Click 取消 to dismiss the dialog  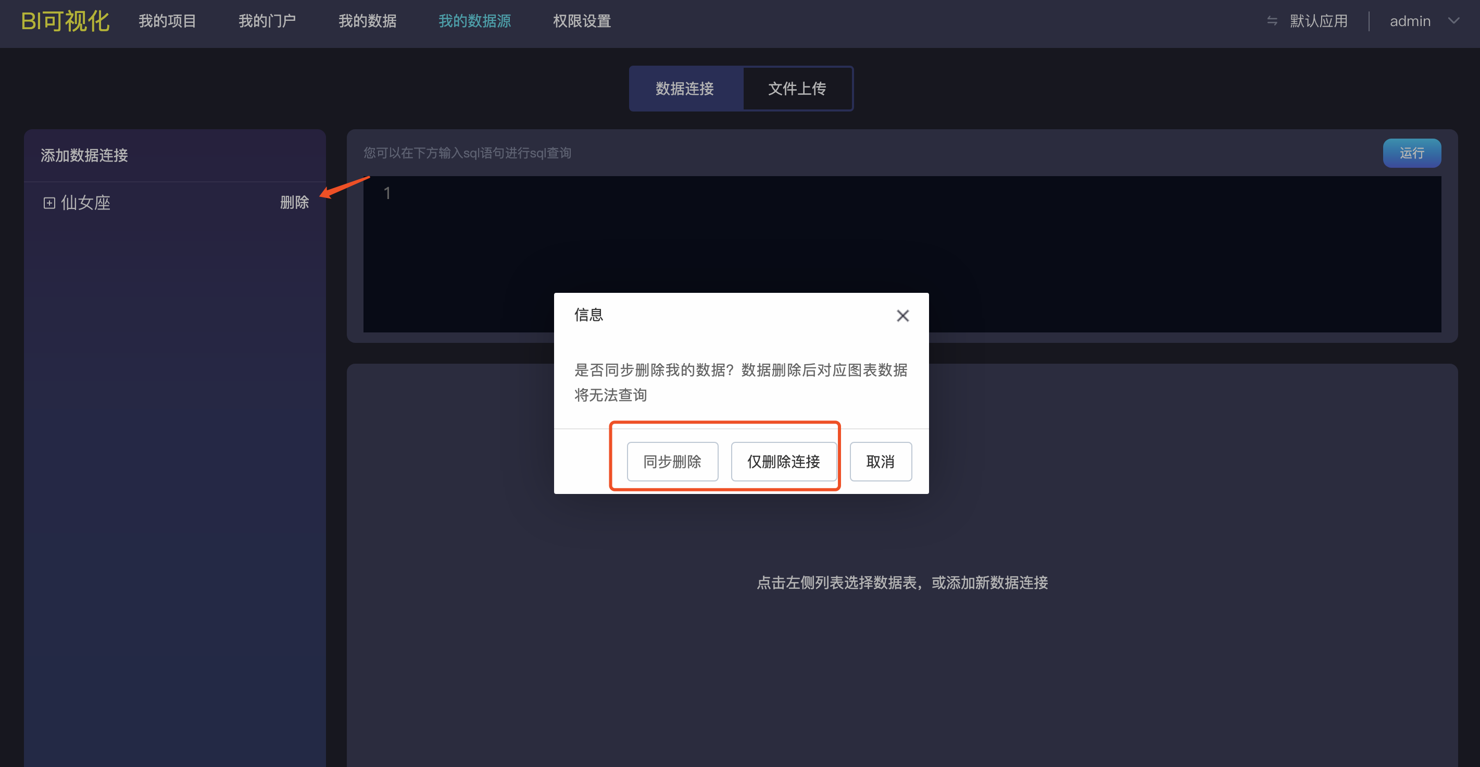[x=880, y=461]
